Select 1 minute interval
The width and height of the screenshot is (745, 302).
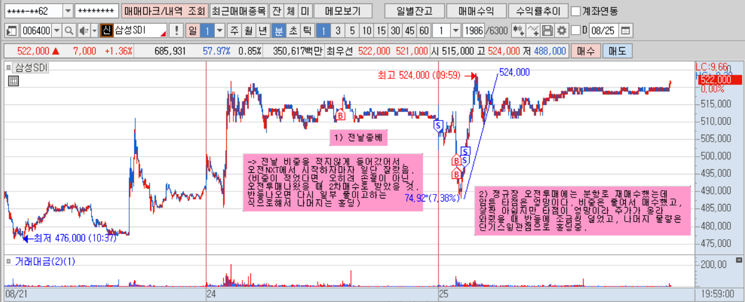(x=323, y=31)
